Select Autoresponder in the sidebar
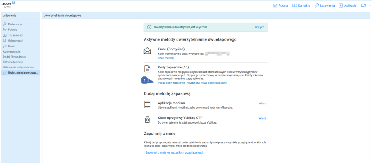The width and height of the screenshot is (372, 163). 13,52
